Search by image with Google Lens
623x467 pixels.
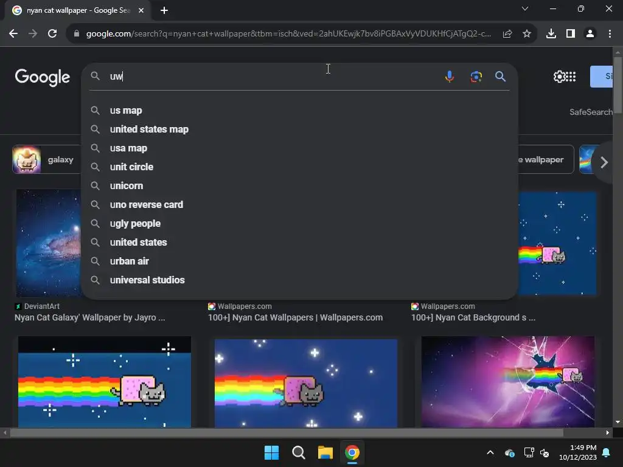476,76
